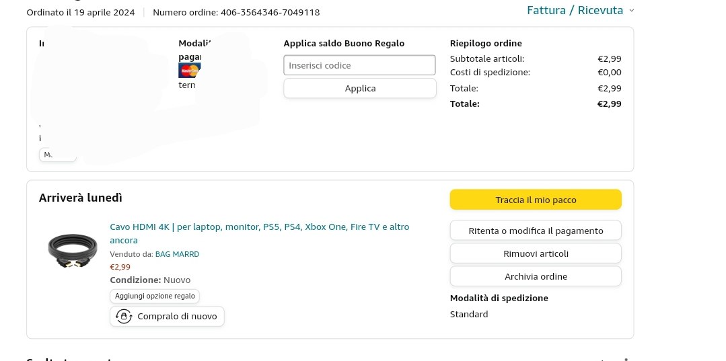Click the Mastercard payment card icon
This screenshot has width=726, height=361.
click(x=190, y=71)
